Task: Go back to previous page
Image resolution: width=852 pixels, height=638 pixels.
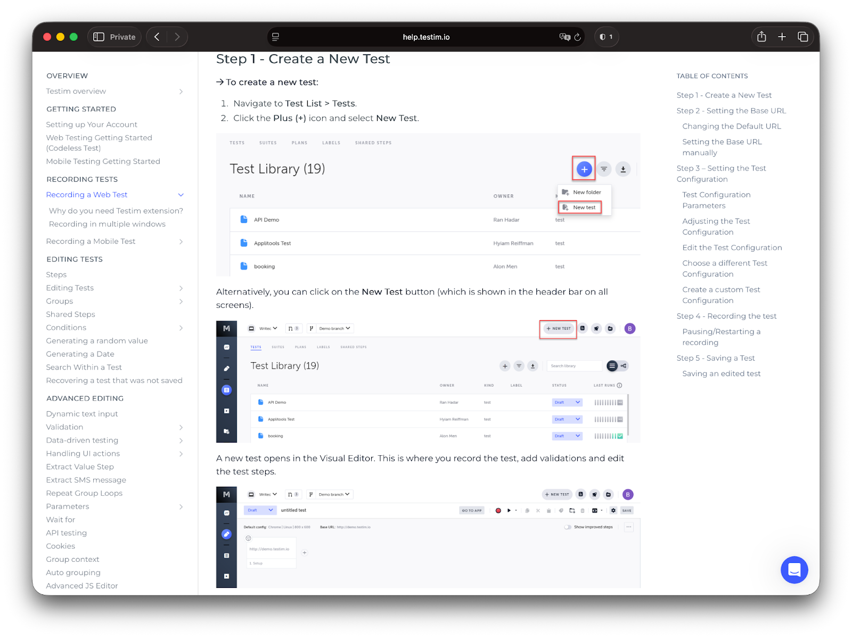Action: coord(157,37)
